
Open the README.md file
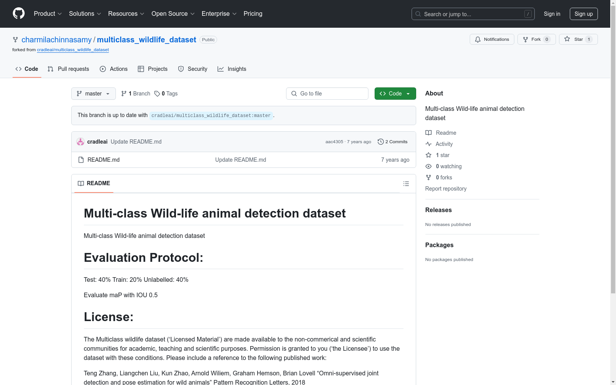tap(104, 160)
